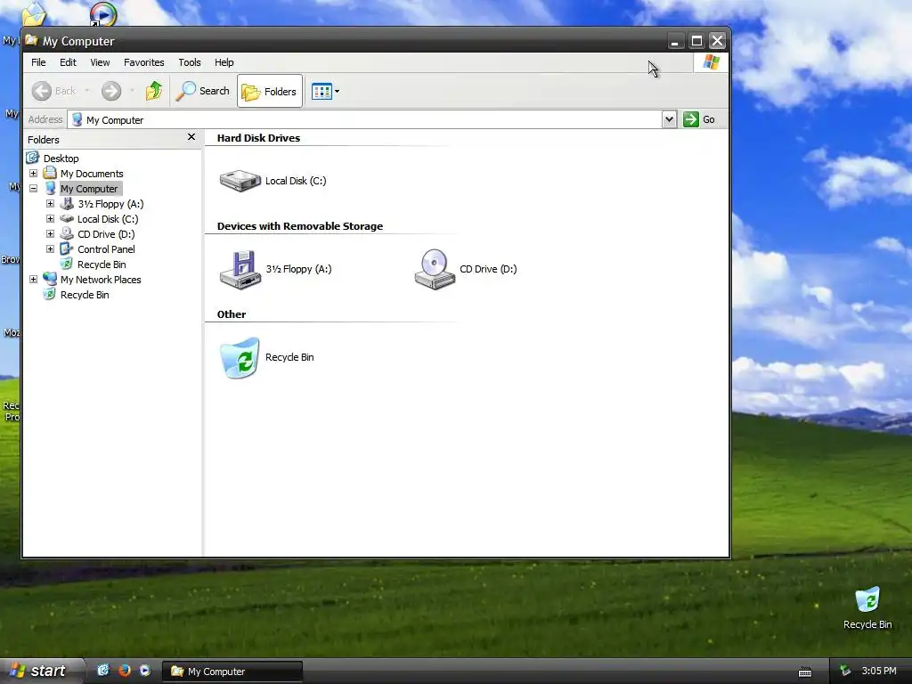The height and width of the screenshot is (684, 912).
Task: Click the Windows flag logo in toolbar
Action: 711,62
